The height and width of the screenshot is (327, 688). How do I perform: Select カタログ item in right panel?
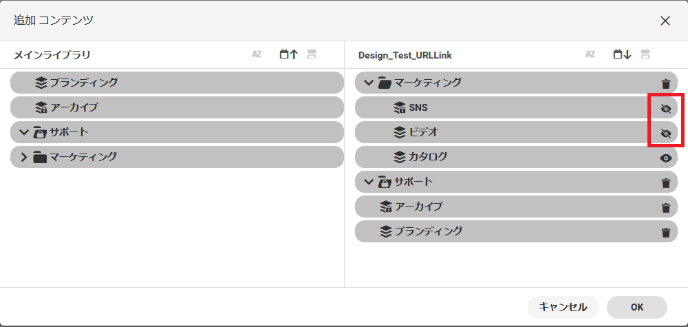click(428, 157)
